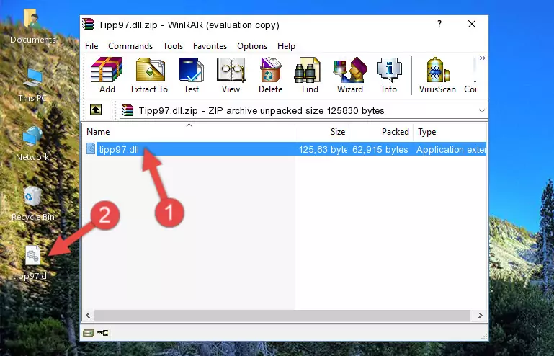554x356 pixels.
Task: Sort by the Name column header
Action: (x=189, y=132)
